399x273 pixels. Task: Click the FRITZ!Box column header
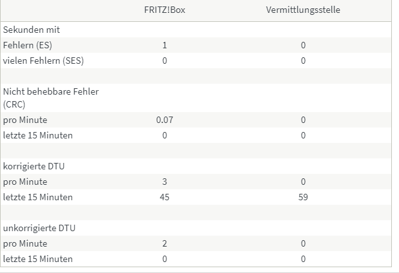point(164,10)
